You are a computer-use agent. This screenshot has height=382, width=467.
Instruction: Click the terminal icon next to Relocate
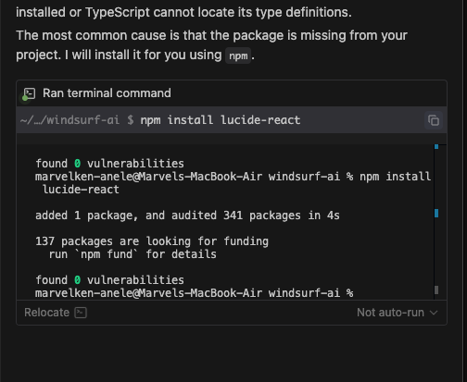81,313
